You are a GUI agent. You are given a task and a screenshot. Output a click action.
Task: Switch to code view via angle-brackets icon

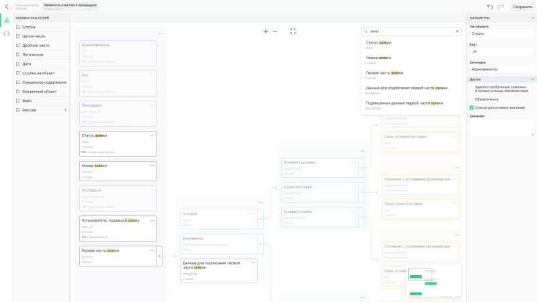tap(7, 33)
